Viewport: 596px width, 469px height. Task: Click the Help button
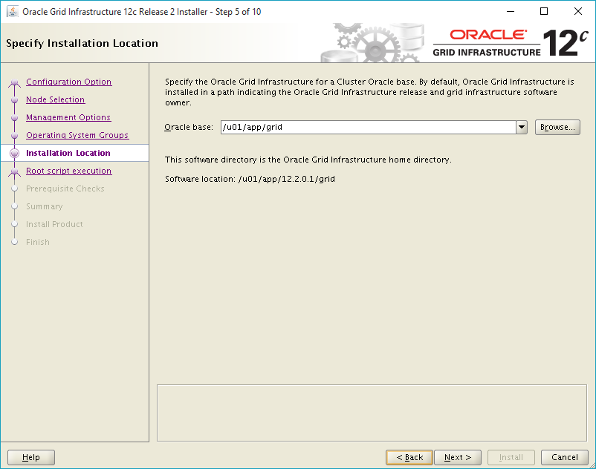pyautogui.click(x=31, y=457)
